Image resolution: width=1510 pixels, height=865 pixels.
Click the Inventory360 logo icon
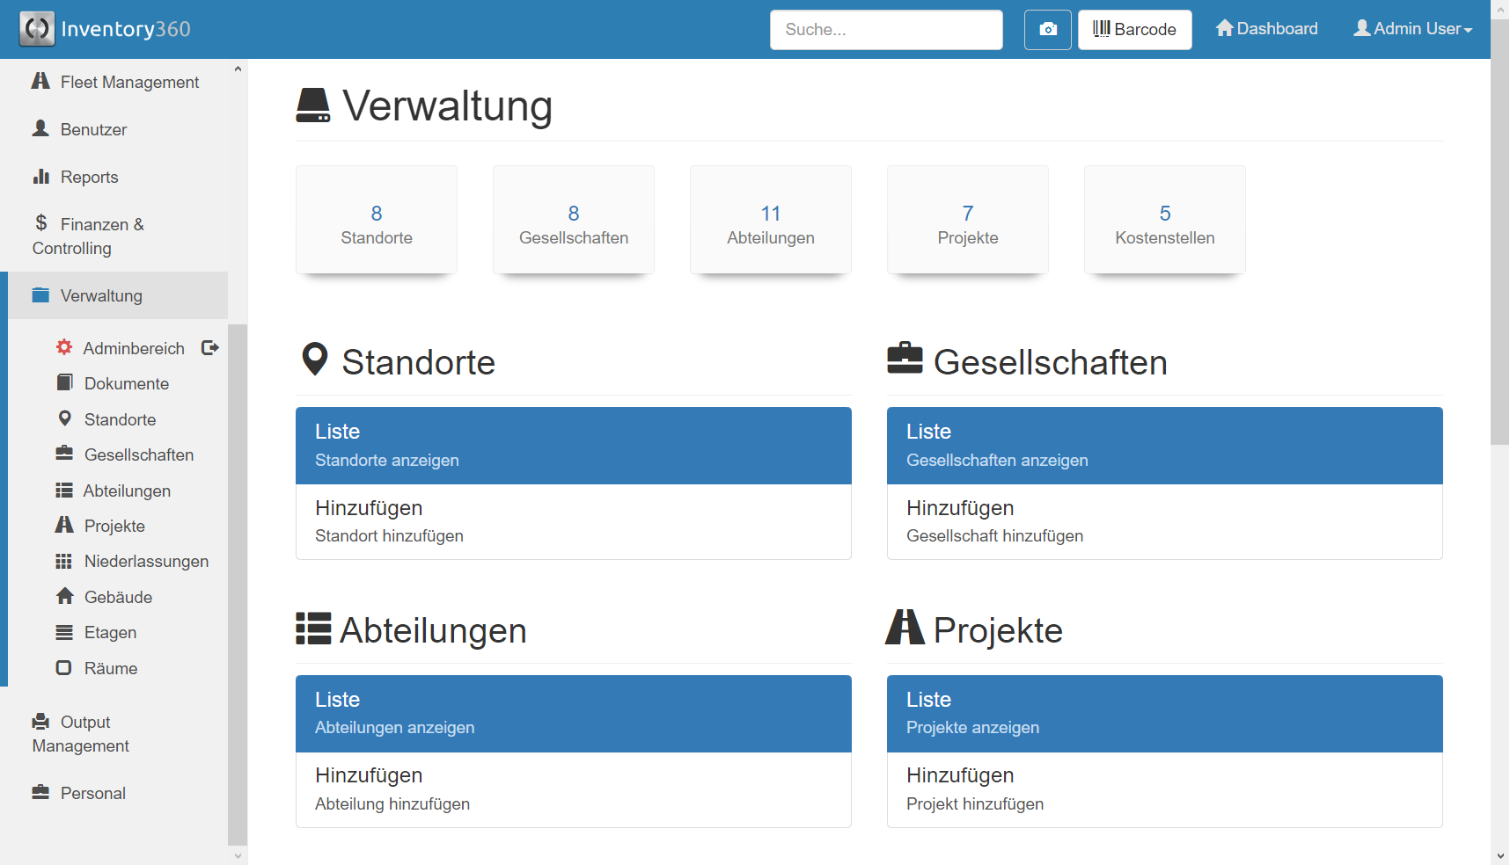(37, 29)
